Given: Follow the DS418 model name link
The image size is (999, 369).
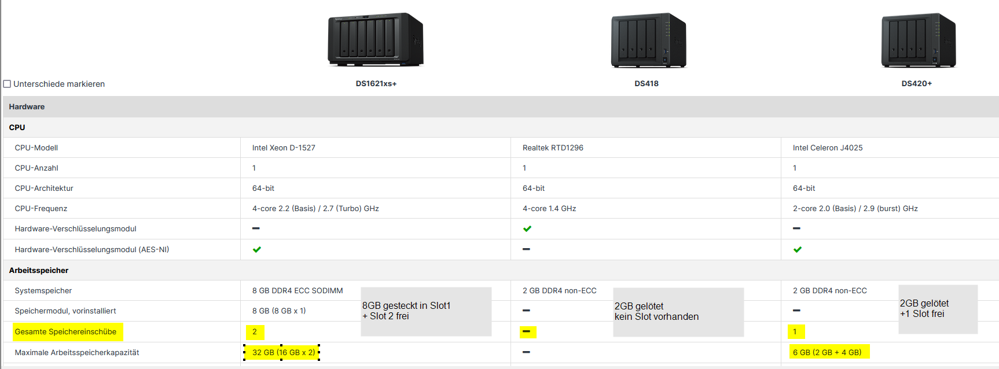Looking at the screenshot, I should pos(647,84).
